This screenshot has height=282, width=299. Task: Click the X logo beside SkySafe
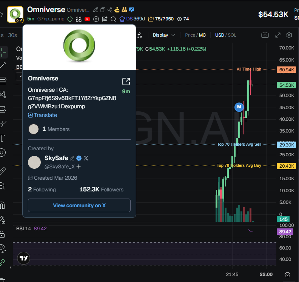click(x=86, y=158)
